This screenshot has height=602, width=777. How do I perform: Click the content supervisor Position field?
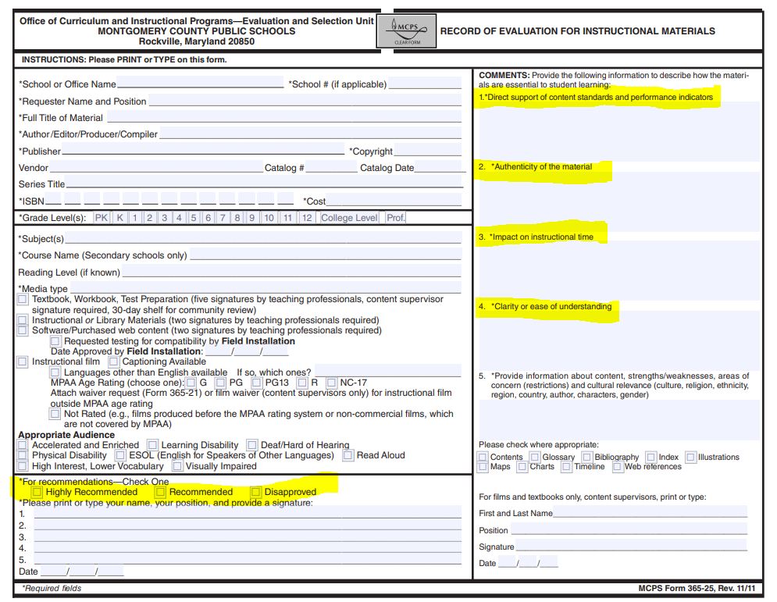tap(629, 530)
